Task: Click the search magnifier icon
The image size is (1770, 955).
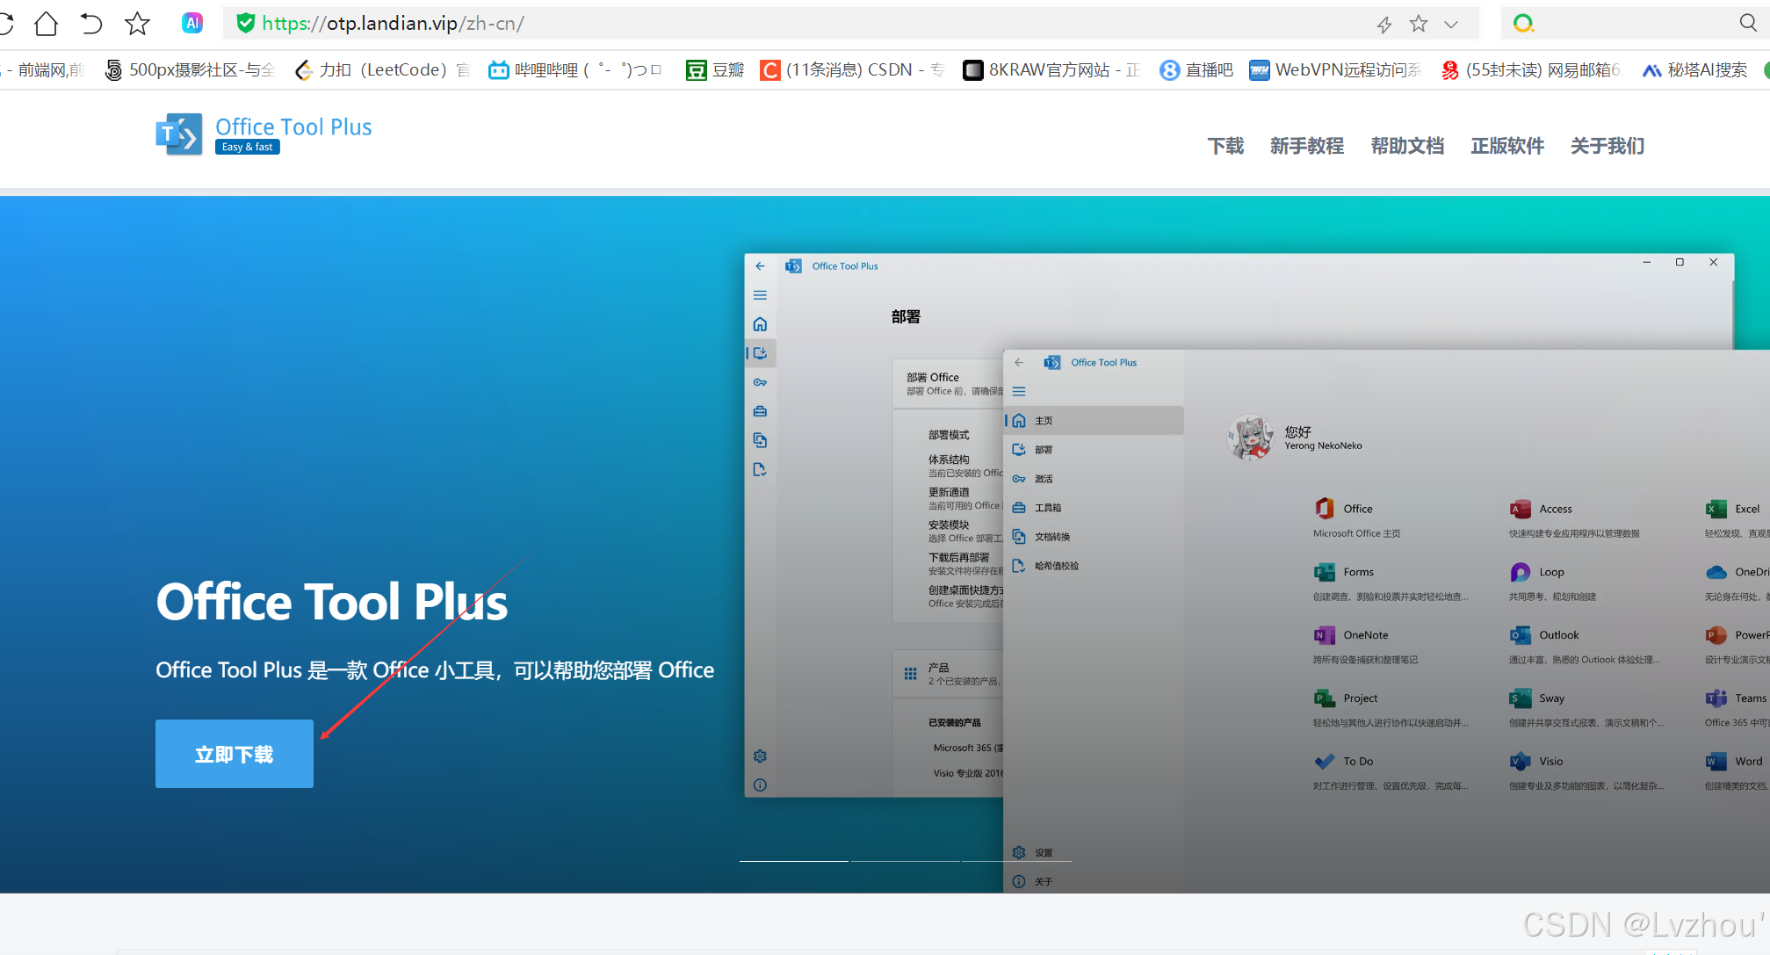Action: (x=1748, y=24)
